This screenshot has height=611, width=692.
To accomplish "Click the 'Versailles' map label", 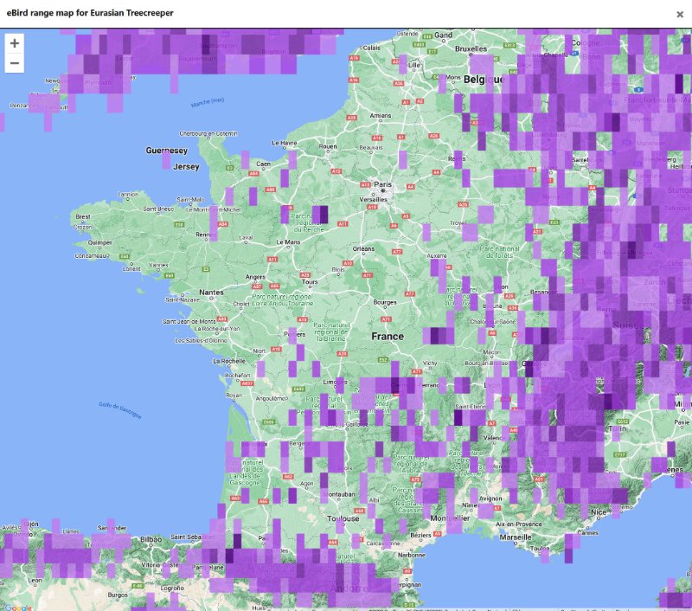I will click(373, 200).
